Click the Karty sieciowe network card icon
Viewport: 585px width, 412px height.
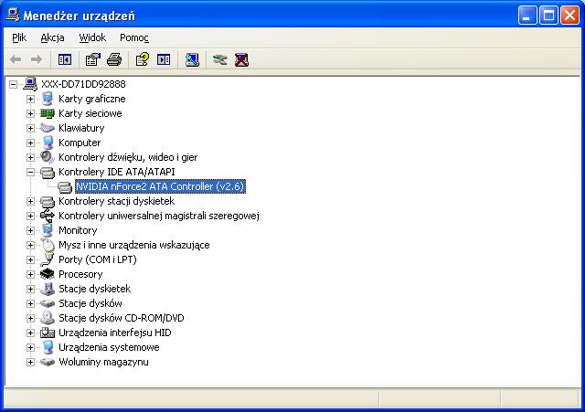click(x=48, y=113)
